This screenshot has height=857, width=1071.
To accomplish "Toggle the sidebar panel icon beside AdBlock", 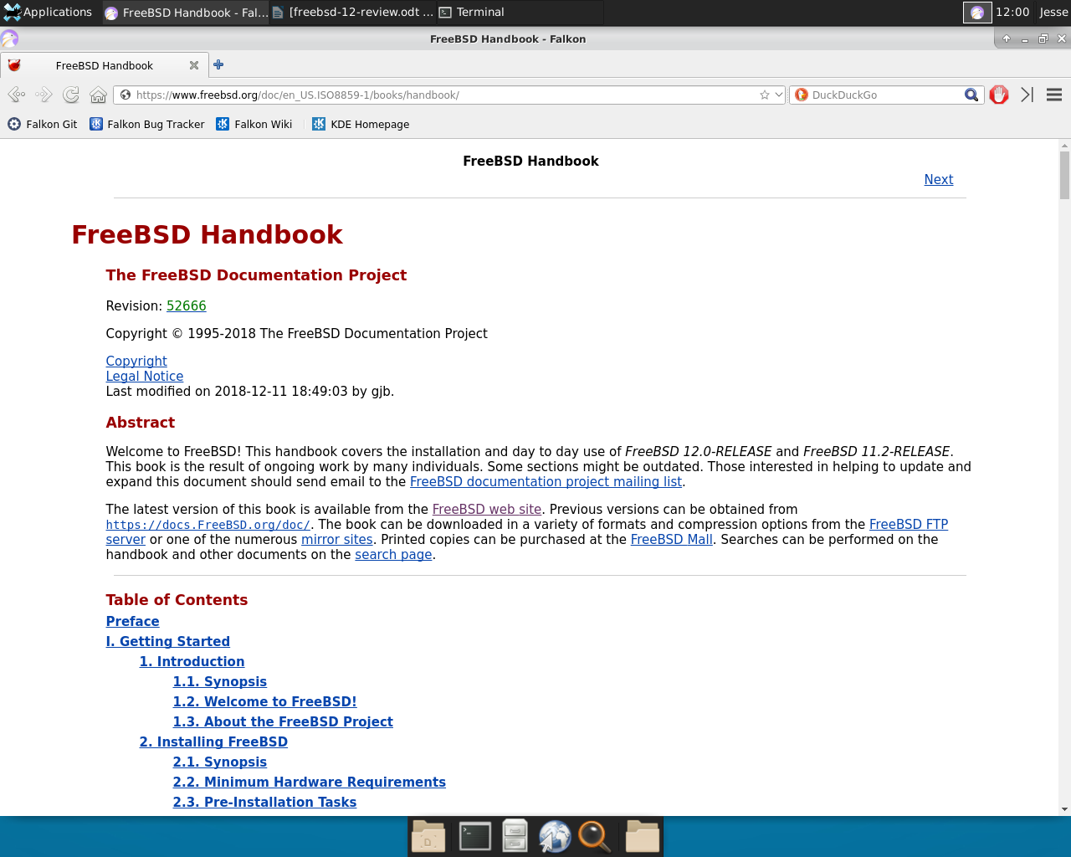I will pos(1027,95).
